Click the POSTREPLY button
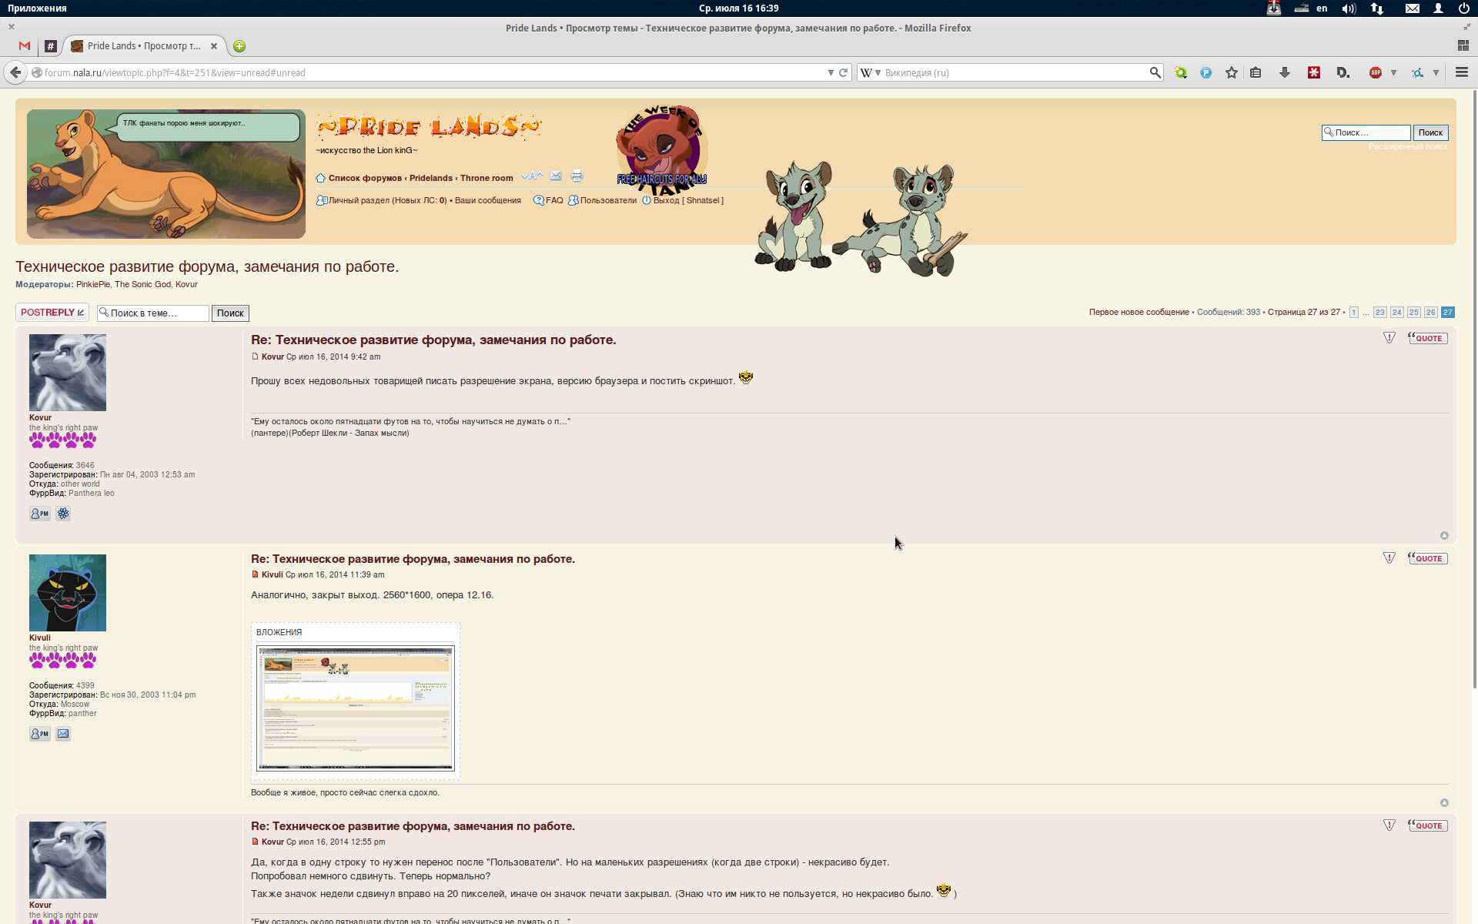 [52, 313]
